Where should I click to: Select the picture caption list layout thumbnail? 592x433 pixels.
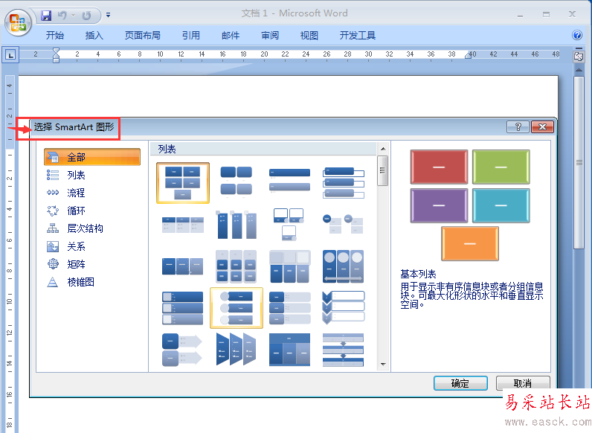click(x=289, y=225)
